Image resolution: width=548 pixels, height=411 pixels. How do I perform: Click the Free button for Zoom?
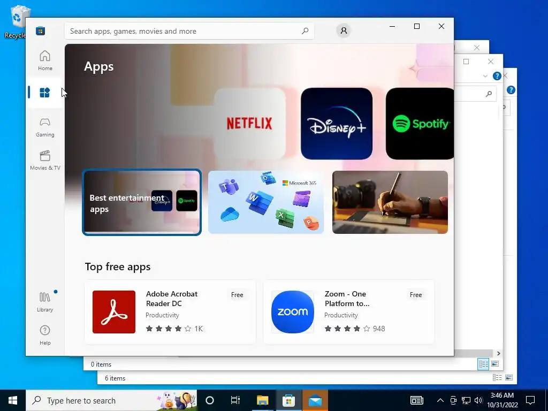click(x=415, y=295)
